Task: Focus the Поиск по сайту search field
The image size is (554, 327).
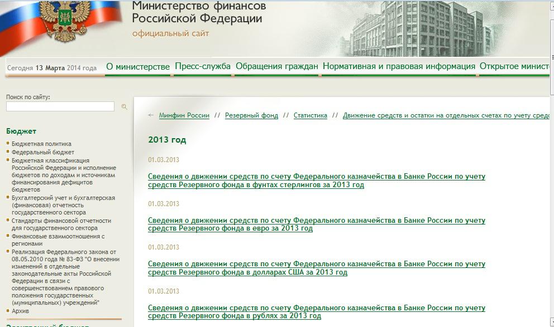Action: tap(60, 106)
